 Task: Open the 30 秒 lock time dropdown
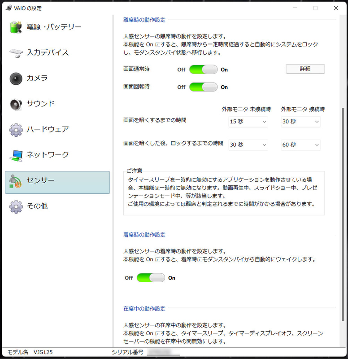click(x=248, y=144)
